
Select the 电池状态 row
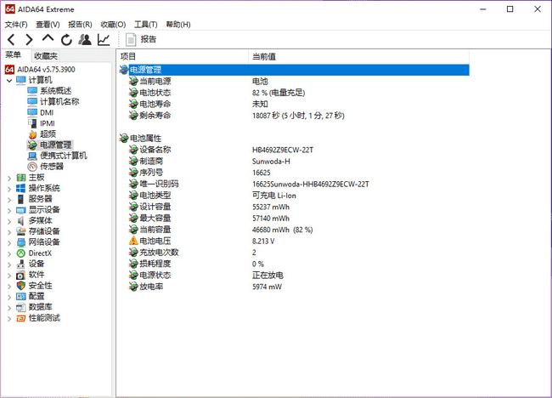tap(299, 93)
